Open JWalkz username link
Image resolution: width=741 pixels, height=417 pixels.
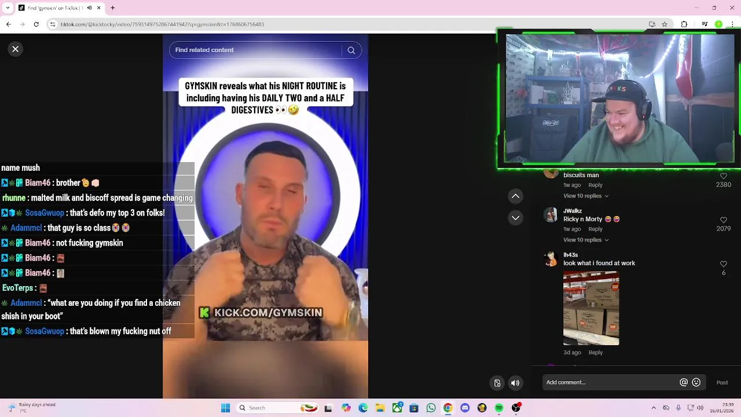tap(573, 211)
